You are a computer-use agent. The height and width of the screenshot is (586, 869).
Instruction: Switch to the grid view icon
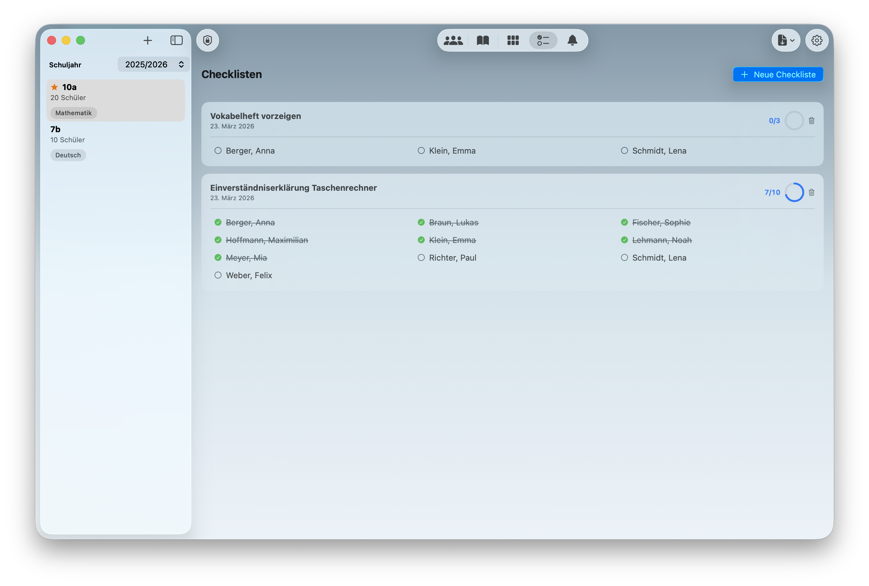click(x=513, y=40)
